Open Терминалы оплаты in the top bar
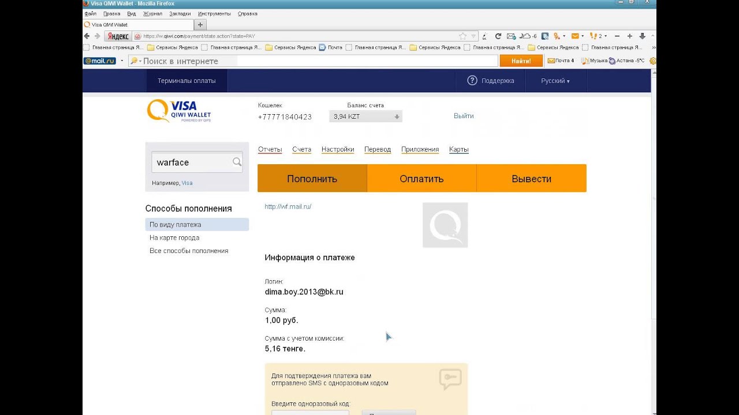This screenshot has width=739, height=415. click(x=186, y=81)
